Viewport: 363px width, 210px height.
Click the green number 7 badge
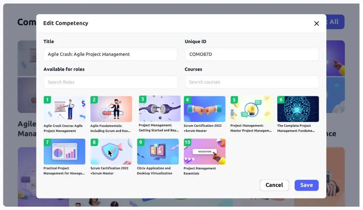tap(47, 142)
